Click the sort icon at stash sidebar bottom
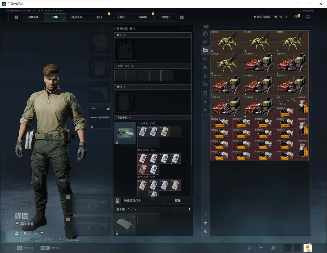This screenshot has width=327, height=253. click(205, 232)
